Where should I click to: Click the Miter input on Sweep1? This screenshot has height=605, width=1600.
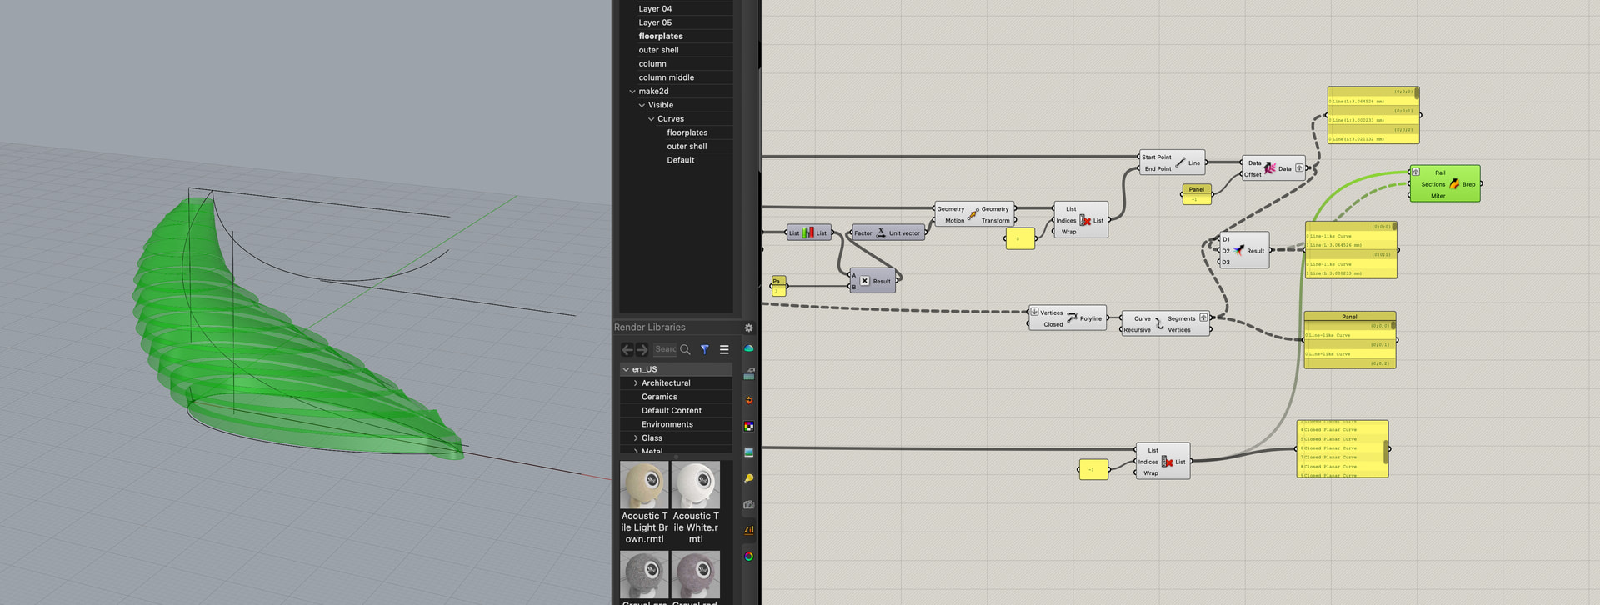[1437, 196]
